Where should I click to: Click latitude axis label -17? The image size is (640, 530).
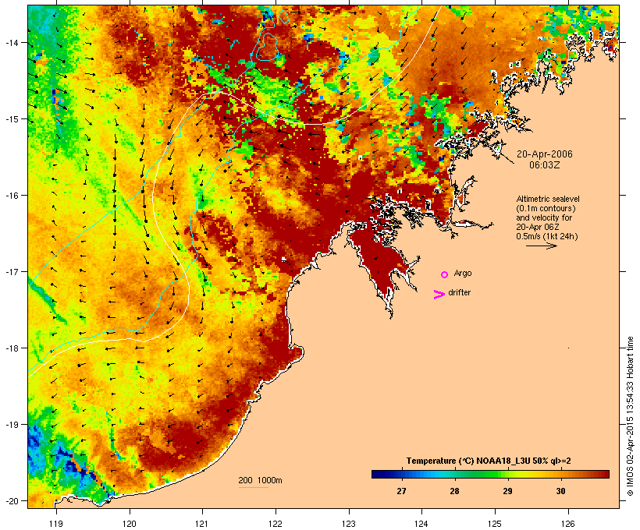(x=11, y=271)
